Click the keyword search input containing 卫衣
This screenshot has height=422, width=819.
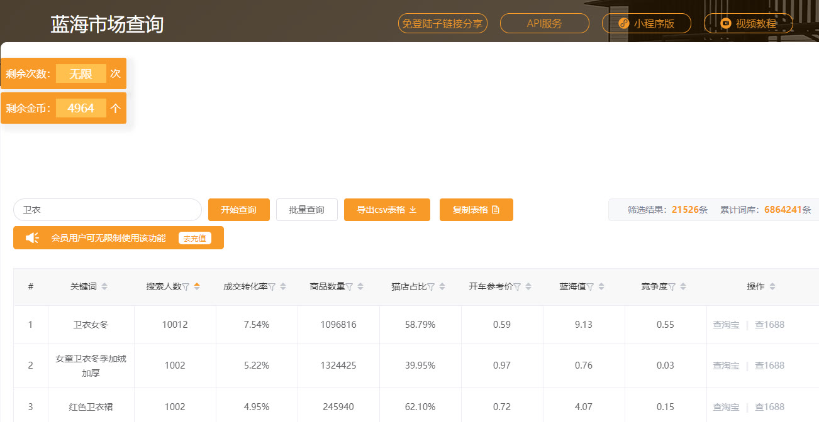pos(107,210)
